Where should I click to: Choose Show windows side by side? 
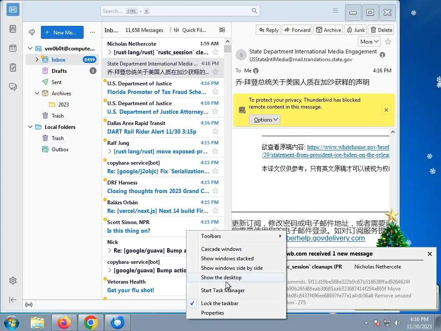236,268
